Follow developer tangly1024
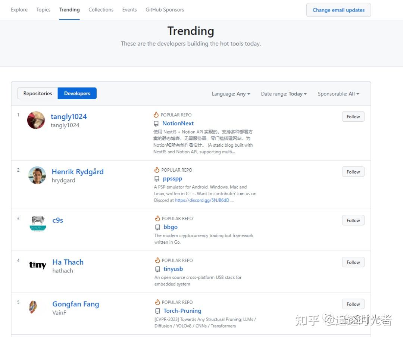The image size is (403, 337). click(x=353, y=116)
